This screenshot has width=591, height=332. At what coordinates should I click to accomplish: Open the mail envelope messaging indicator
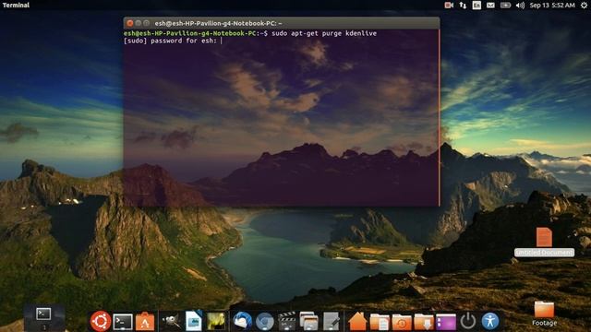490,5
